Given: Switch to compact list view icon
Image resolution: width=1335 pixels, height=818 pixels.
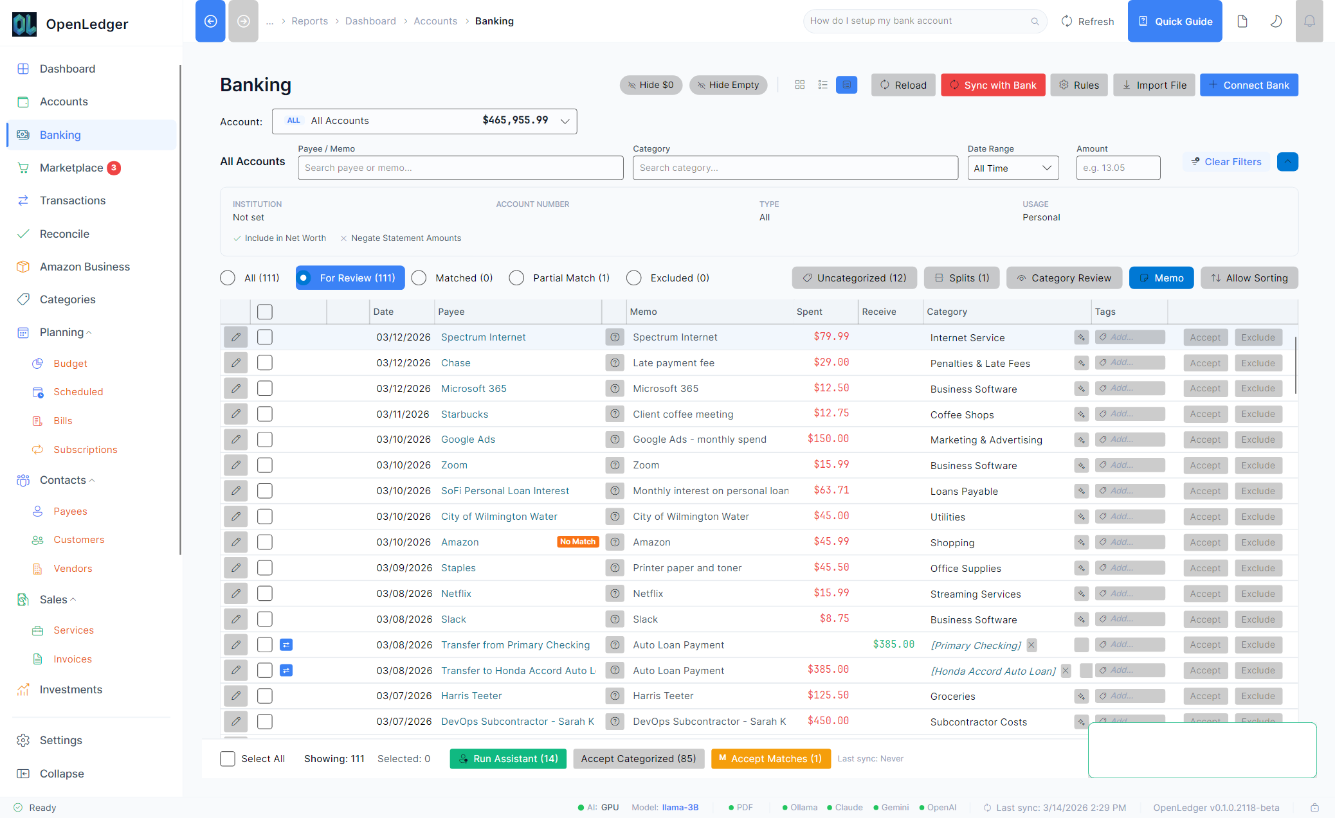Looking at the screenshot, I should point(822,84).
